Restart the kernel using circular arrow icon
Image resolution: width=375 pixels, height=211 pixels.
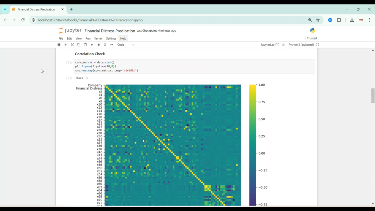pyautogui.click(x=105, y=45)
